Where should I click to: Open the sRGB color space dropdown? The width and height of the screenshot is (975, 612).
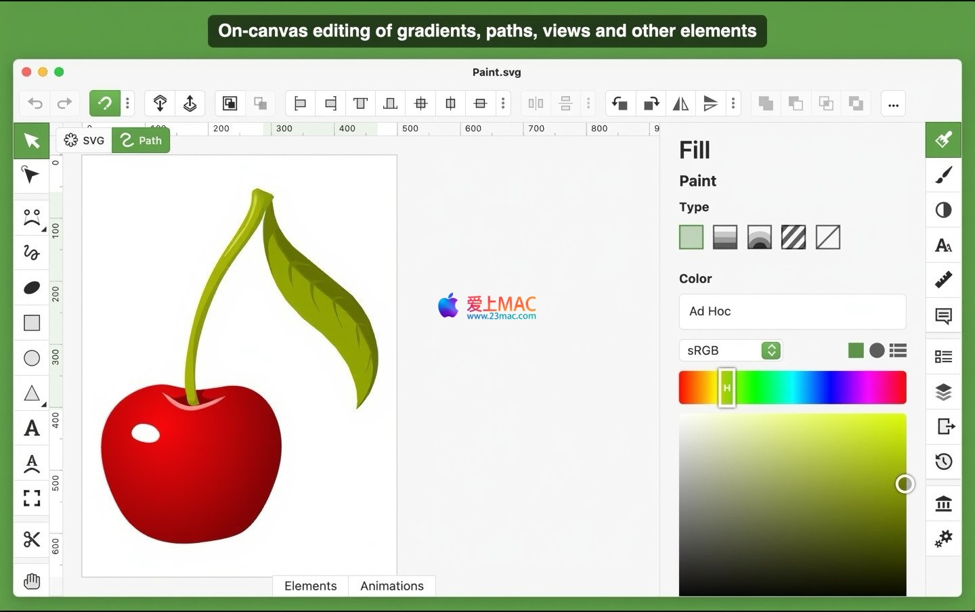[x=731, y=350]
